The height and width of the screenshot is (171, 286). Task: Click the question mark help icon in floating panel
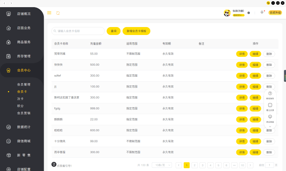pyautogui.click(x=270, y=93)
